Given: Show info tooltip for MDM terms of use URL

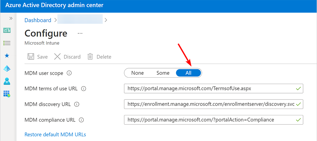Looking at the screenshot, I should click(83, 89).
